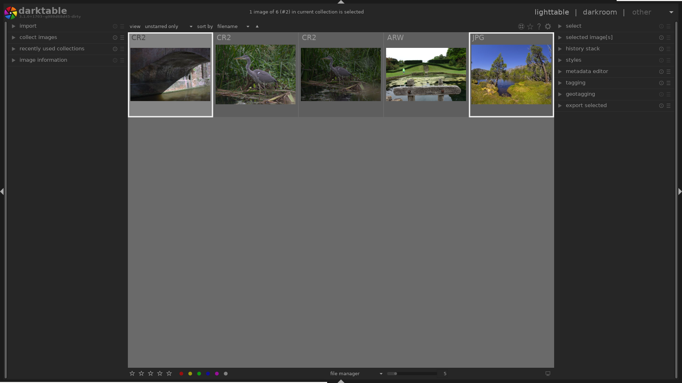Expand the image information section
682x383 pixels.
(43, 60)
